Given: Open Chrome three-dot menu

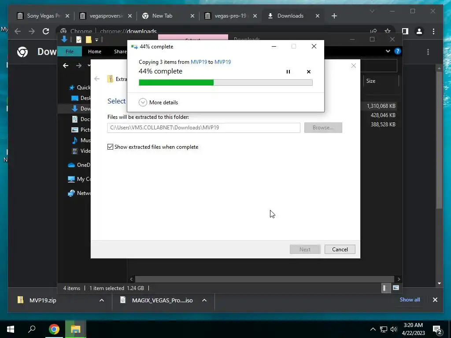Looking at the screenshot, I should (x=433, y=31).
